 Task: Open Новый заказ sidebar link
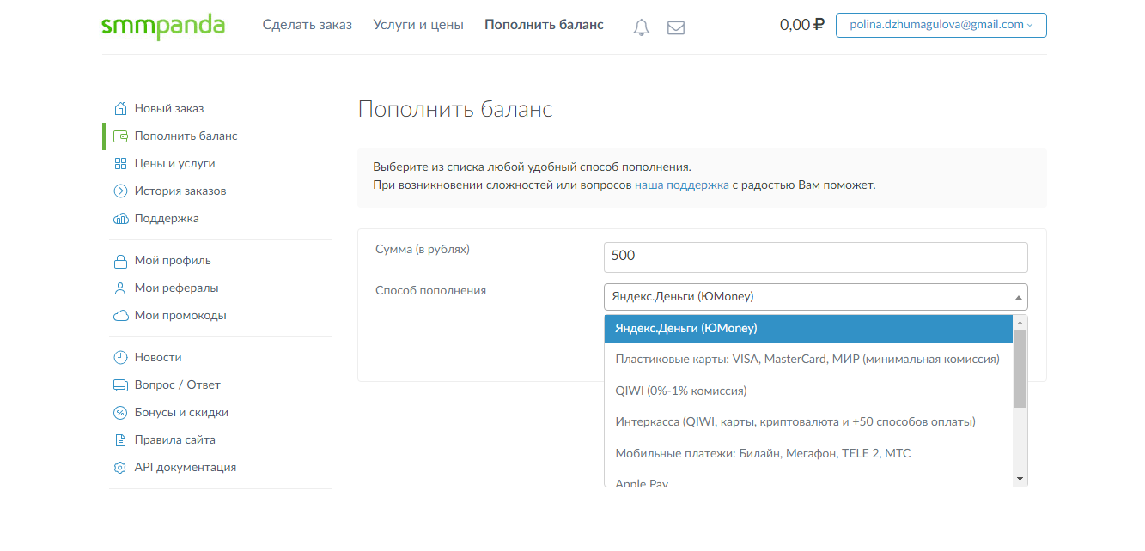tap(169, 109)
